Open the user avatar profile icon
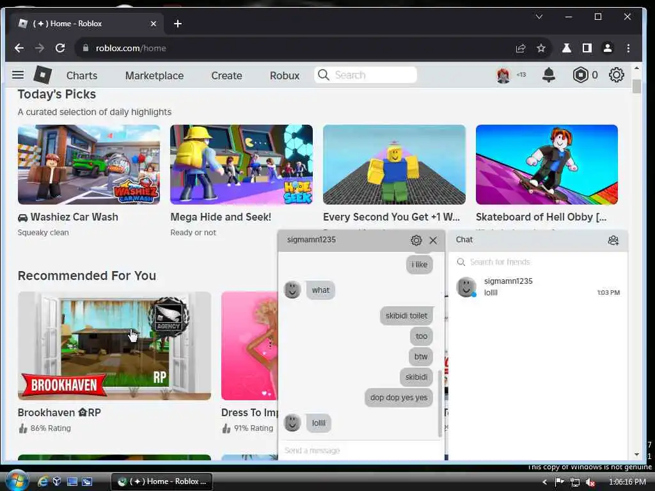Screen dimensions: 655x491 coord(503,75)
